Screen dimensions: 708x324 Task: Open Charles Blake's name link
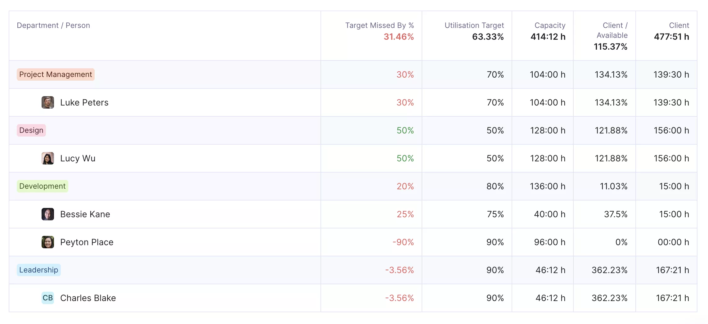[88, 298]
